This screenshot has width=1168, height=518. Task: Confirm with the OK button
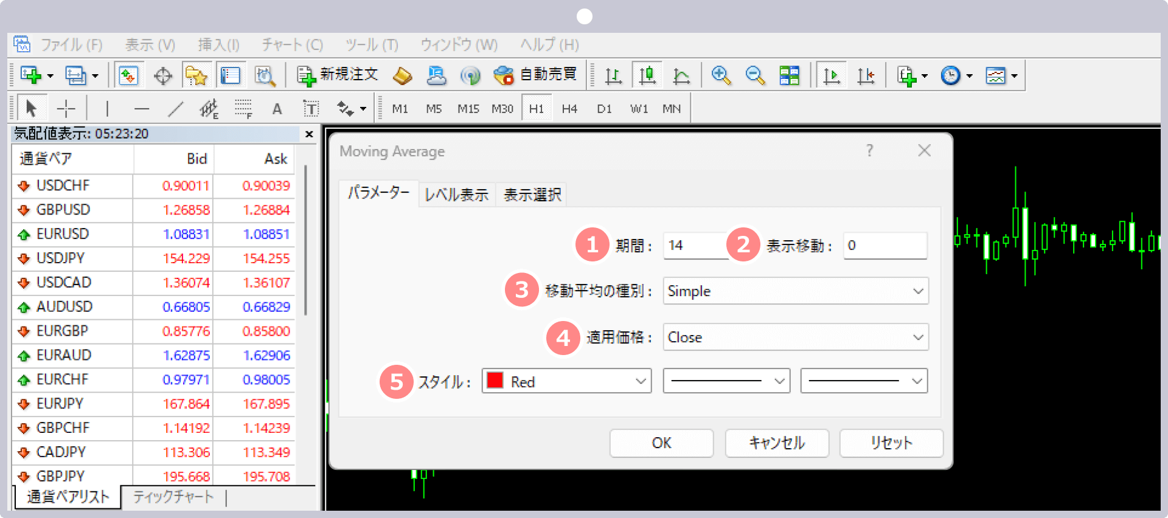661,443
